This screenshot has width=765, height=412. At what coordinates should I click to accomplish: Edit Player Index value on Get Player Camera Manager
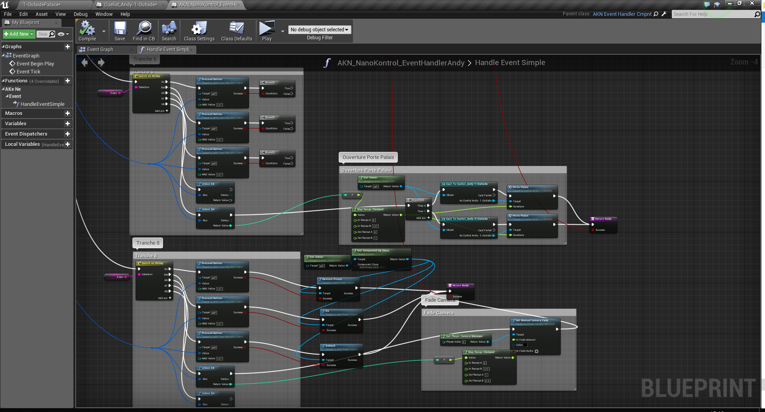coord(464,342)
